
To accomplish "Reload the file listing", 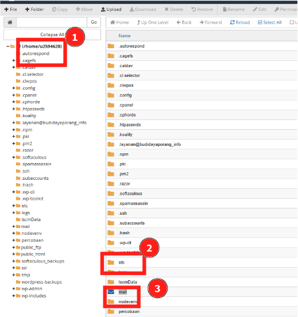I will pyautogui.click(x=240, y=22).
